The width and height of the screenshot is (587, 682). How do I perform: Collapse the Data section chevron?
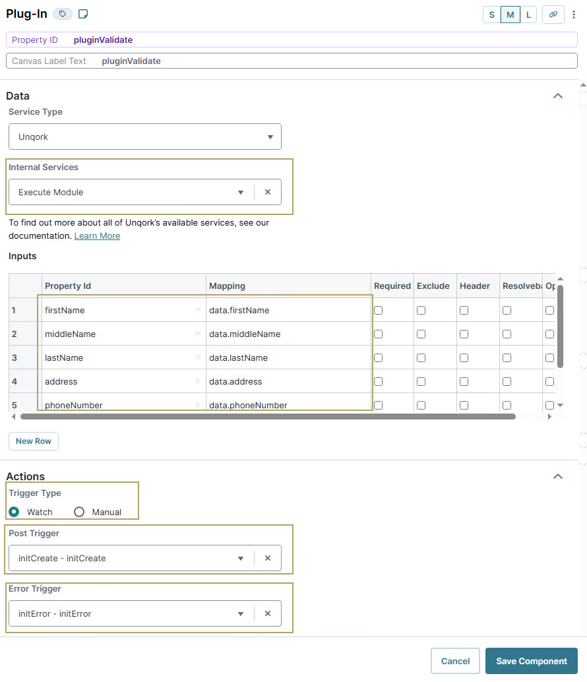pyautogui.click(x=558, y=96)
